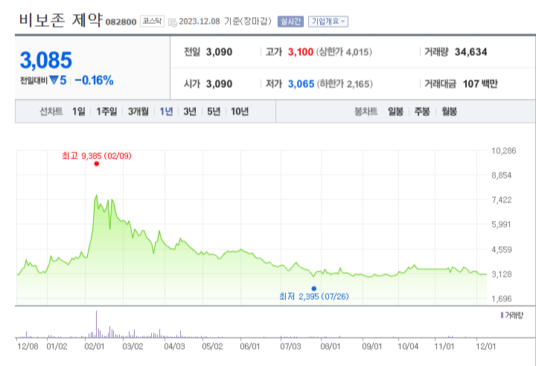The height and width of the screenshot is (366, 536).
Task: Click the 1,696 y-axis label
Action: pyautogui.click(x=502, y=299)
